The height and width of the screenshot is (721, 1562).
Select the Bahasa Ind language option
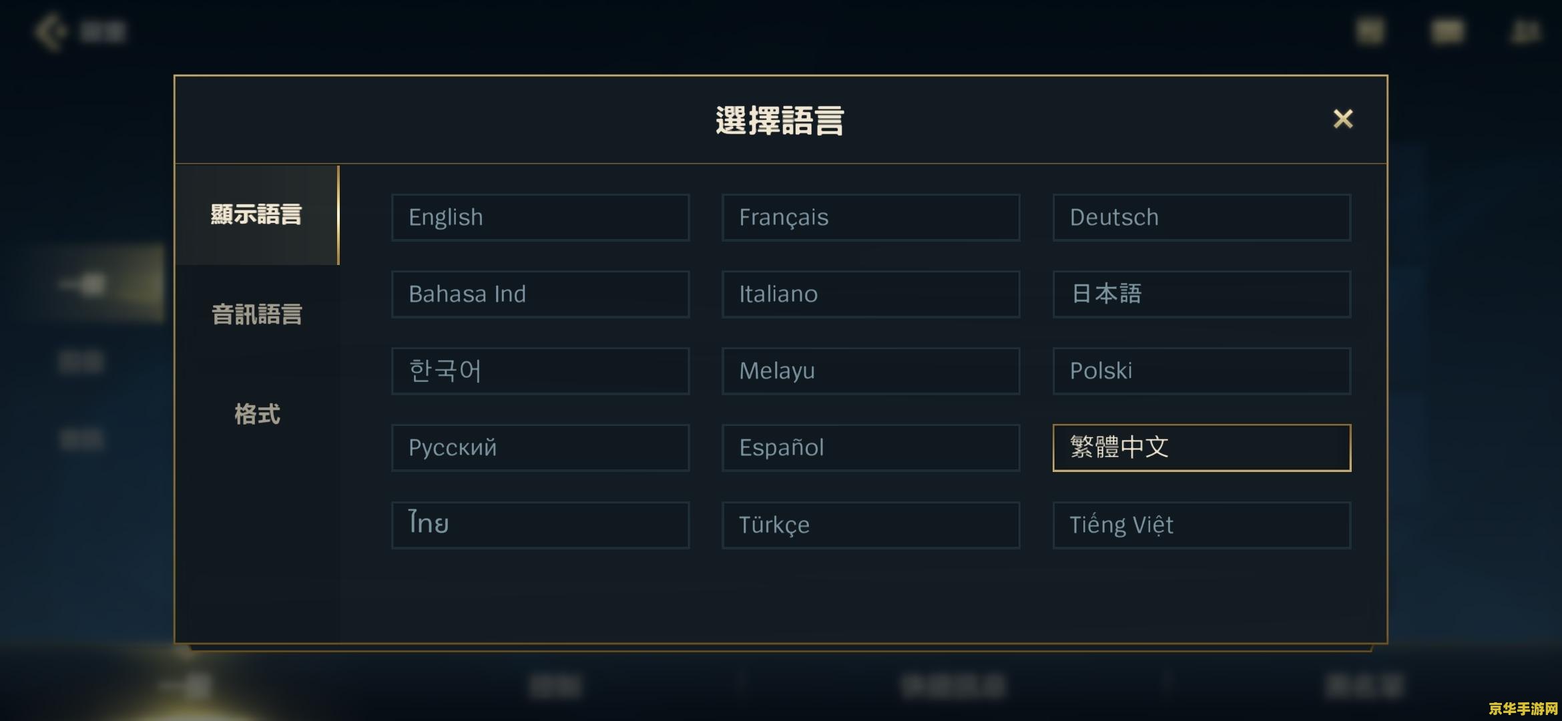coord(540,294)
